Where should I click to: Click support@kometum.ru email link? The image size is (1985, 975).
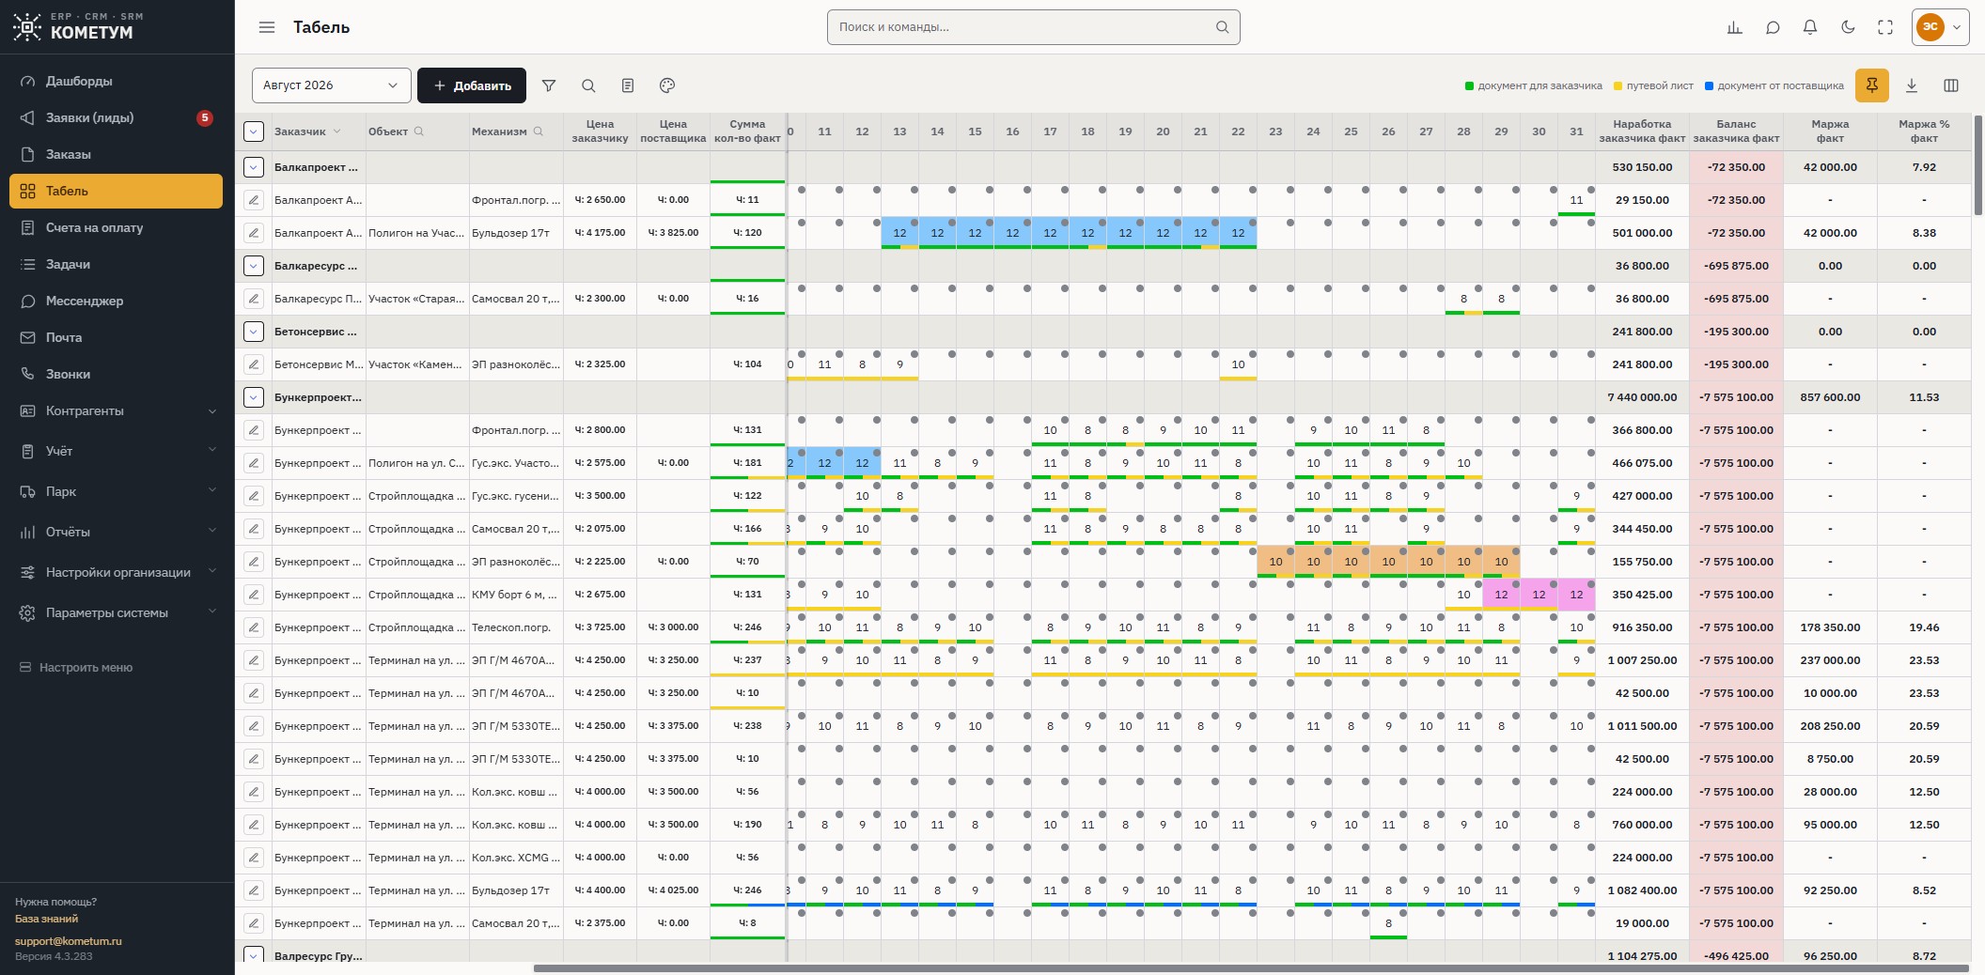point(69,940)
